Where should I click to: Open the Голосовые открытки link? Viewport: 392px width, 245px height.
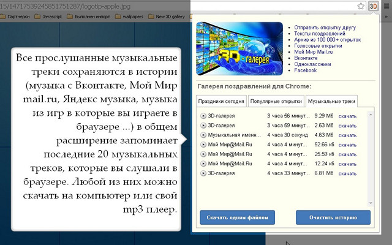pyautogui.click(x=318, y=45)
